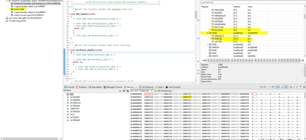The image size is (306, 140).
Task: Expand the CPACR register node
Action: (208, 56)
